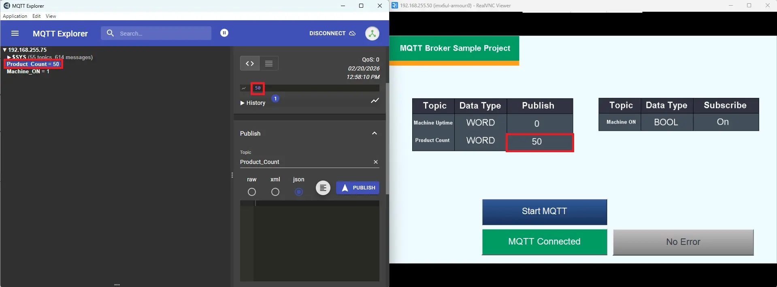Open the value chart icon beside History

(375, 101)
